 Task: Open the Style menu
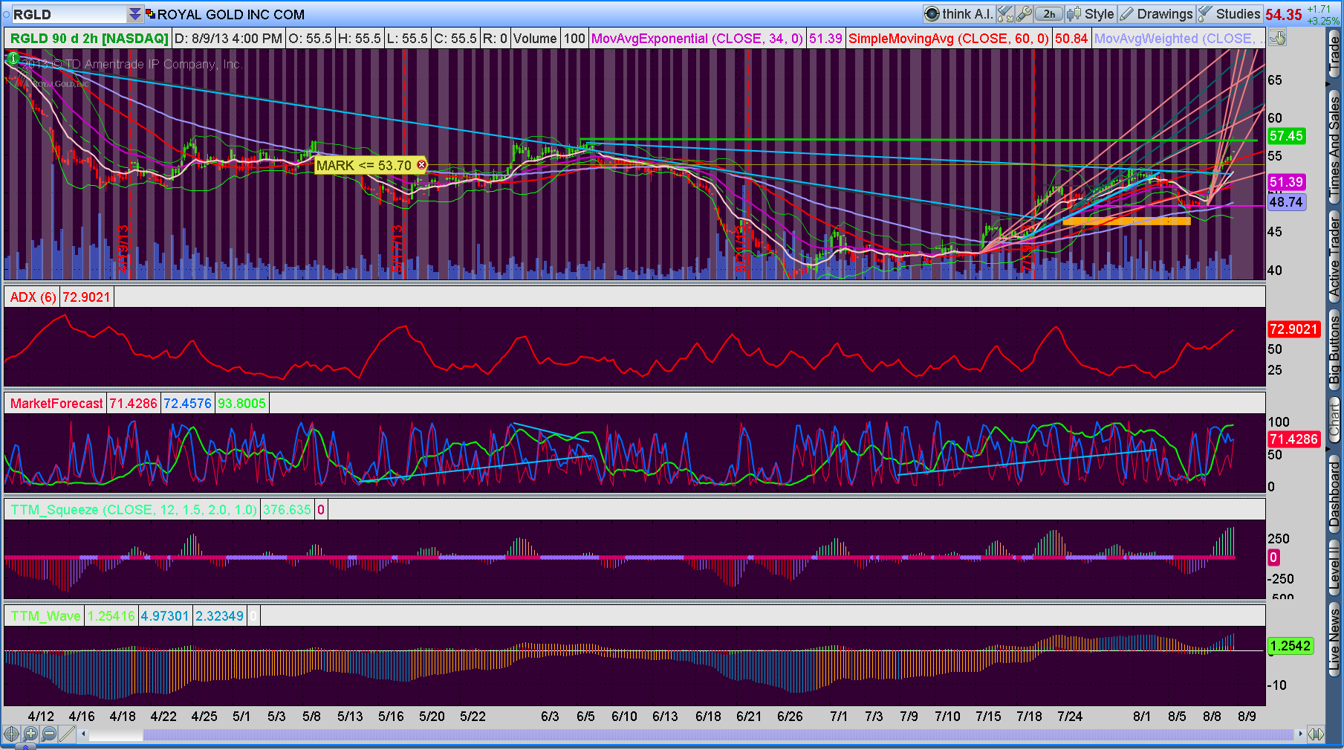coord(1091,14)
